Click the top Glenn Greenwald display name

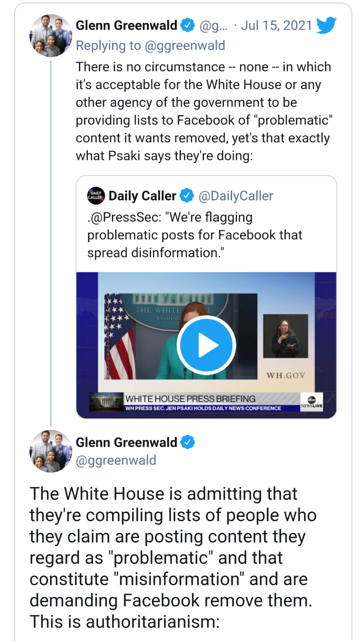coord(127,25)
